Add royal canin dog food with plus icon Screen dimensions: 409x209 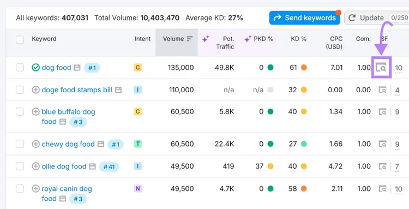(x=35, y=188)
